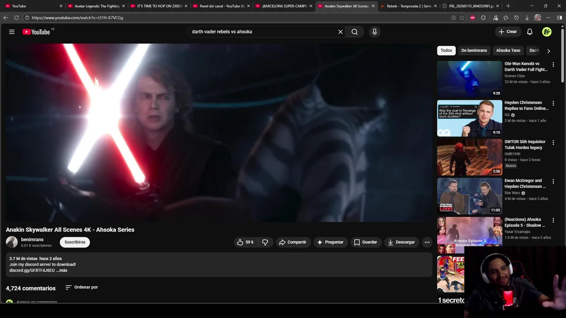The height and width of the screenshot is (318, 566).
Task: Open options menu for Obi-Wan Kenobi video
Action: 553,64
